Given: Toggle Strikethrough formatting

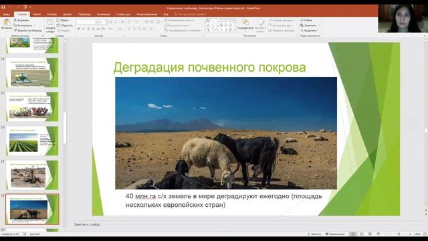Looking at the screenshot, I should click(x=98, y=29).
